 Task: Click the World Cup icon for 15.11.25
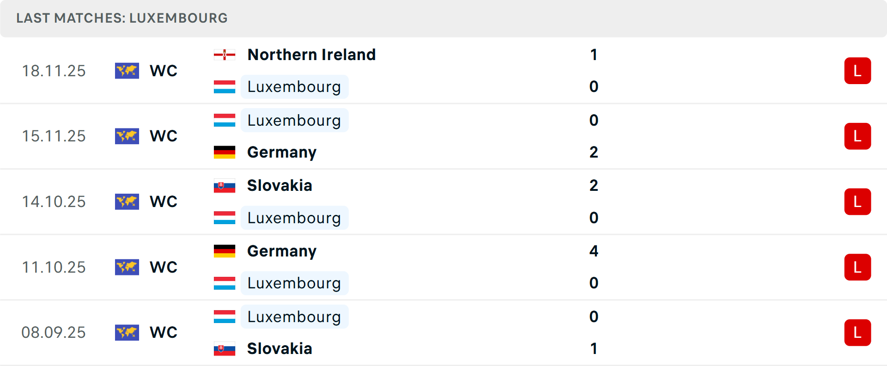(127, 136)
